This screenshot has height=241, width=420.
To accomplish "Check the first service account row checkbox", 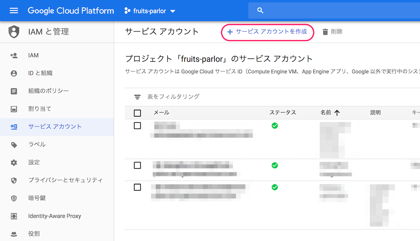I will coord(137,126).
